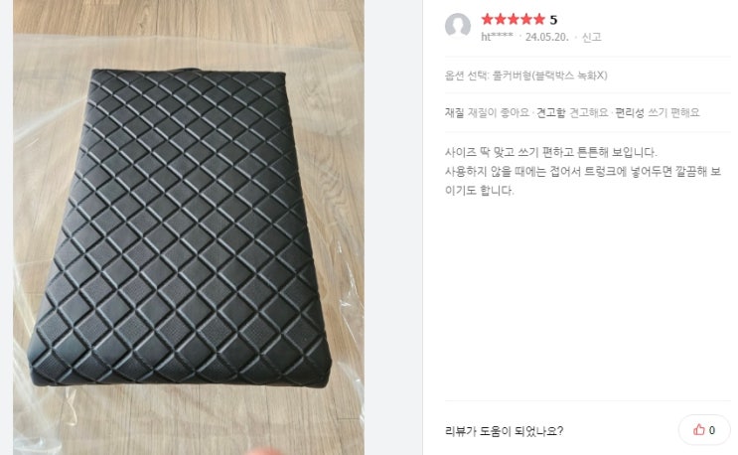Click the second red rating star
Screen dimensions: 738x455
click(501, 19)
